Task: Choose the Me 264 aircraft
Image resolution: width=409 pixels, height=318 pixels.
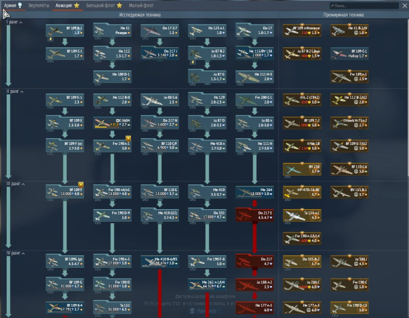Action: click(x=255, y=192)
